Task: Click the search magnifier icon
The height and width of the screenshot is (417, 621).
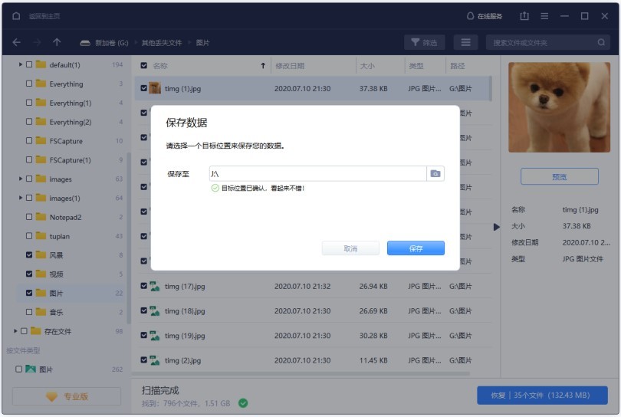Action: (601, 42)
